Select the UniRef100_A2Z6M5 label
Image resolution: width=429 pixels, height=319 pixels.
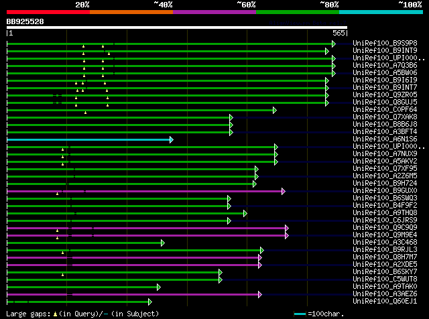click(385, 176)
